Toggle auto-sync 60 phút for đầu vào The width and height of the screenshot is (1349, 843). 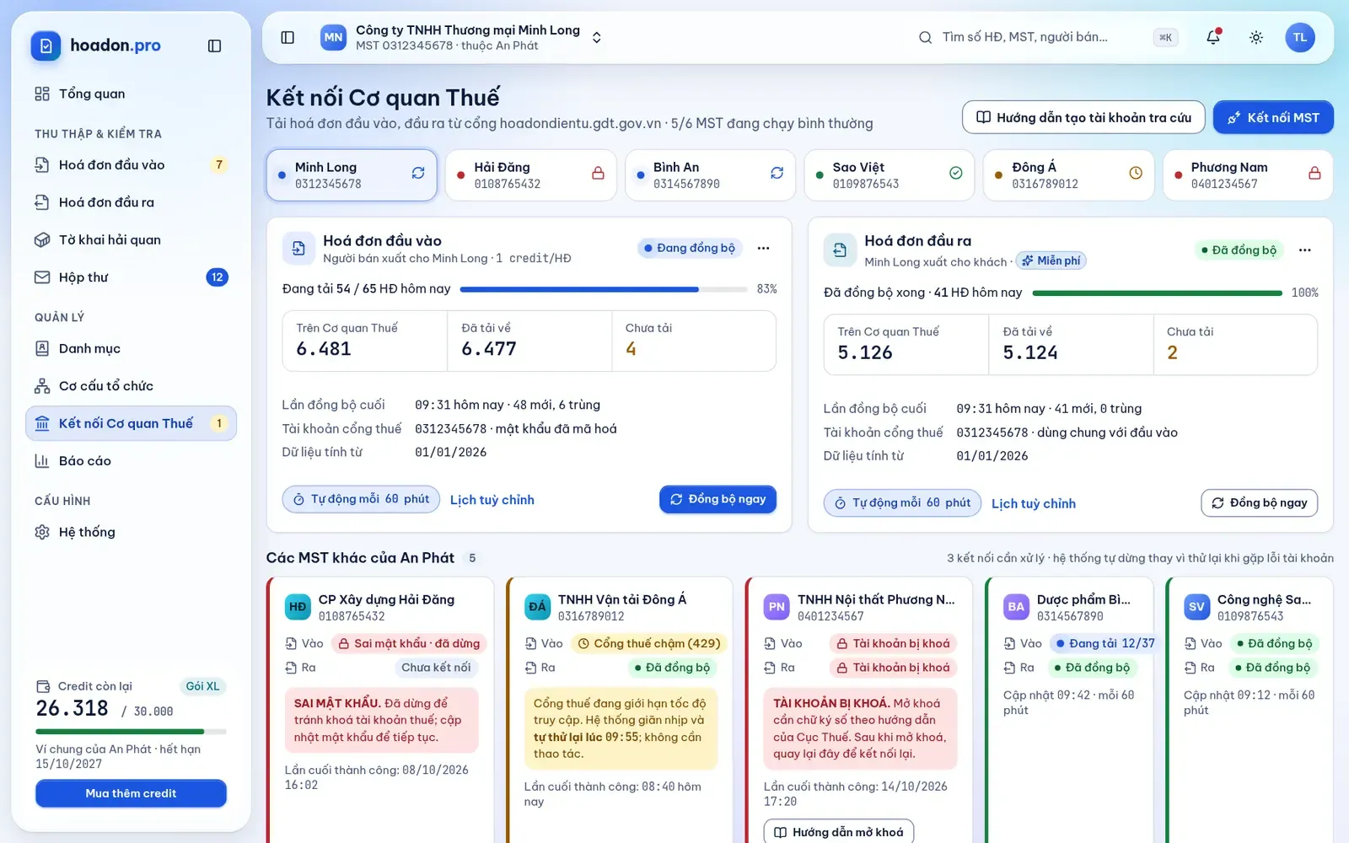[361, 499]
